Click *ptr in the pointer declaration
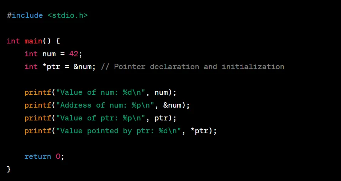Viewport: 341px width, 181px height. 51,67
